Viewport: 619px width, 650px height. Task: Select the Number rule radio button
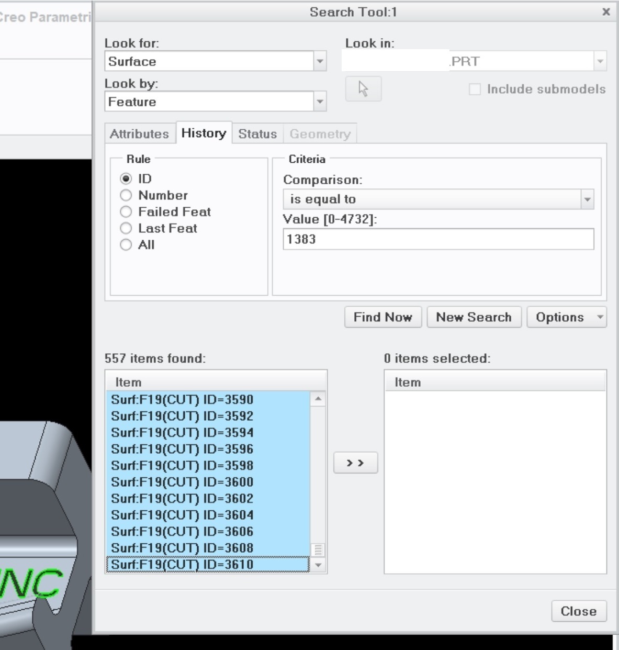[x=126, y=195]
